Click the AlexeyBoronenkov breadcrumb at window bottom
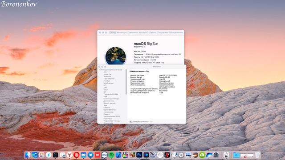 click(x=140, y=121)
